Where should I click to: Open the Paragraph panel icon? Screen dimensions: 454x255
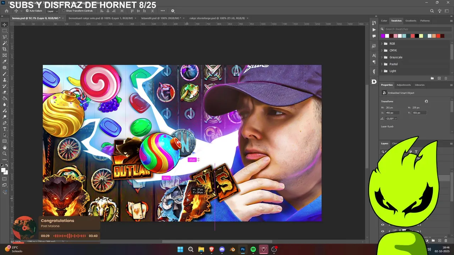(x=374, y=62)
